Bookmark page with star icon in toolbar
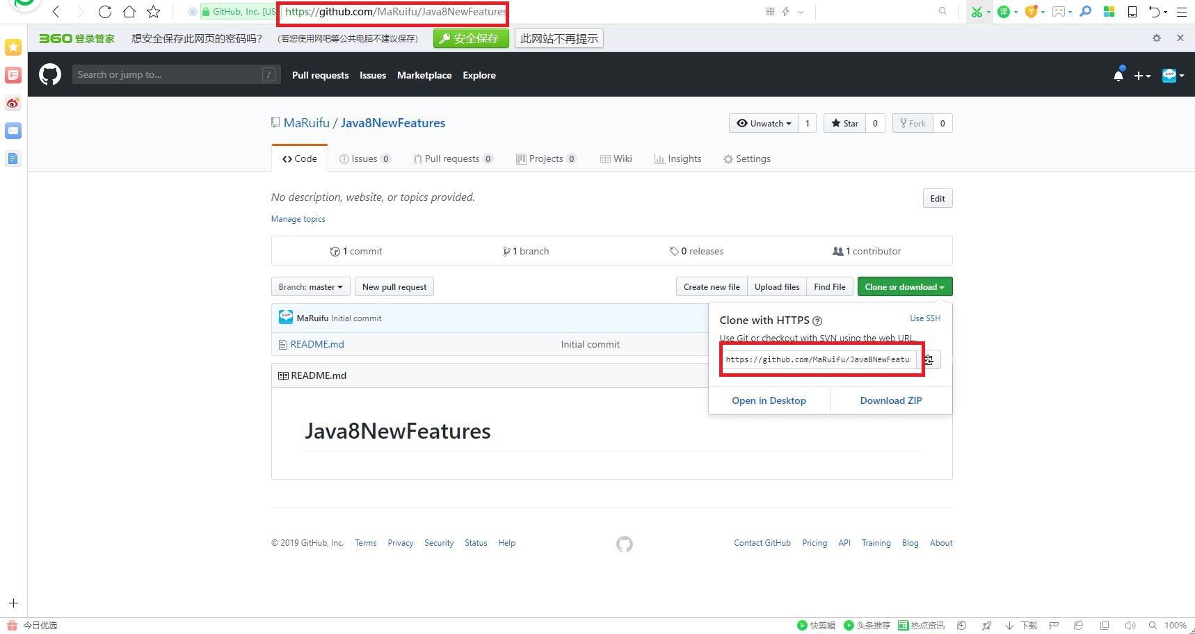This screenshot has height=634, width=1195. pos(154,12)
